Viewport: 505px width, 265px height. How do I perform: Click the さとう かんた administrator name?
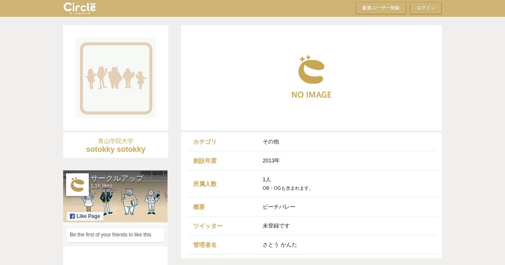pyautogui.click(x=280, y=245)
